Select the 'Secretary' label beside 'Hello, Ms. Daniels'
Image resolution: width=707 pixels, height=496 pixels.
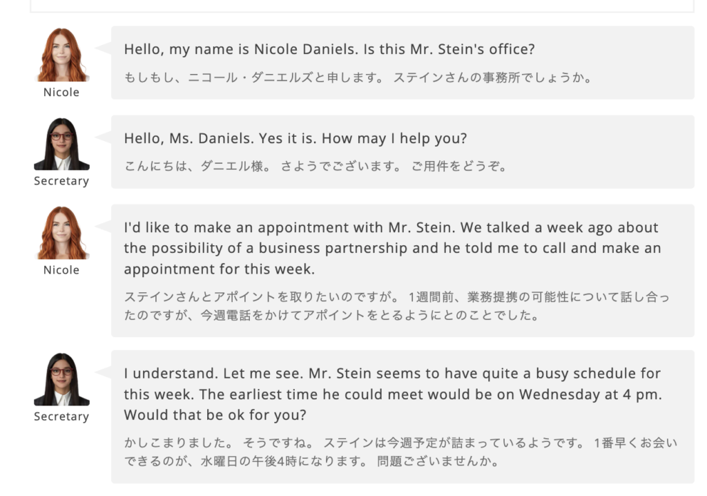61,181
